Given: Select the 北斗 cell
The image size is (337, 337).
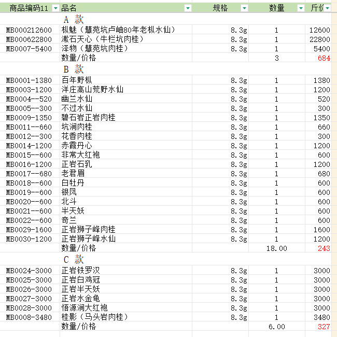Looking at the screenshot, I should click(x=126, y=202).
